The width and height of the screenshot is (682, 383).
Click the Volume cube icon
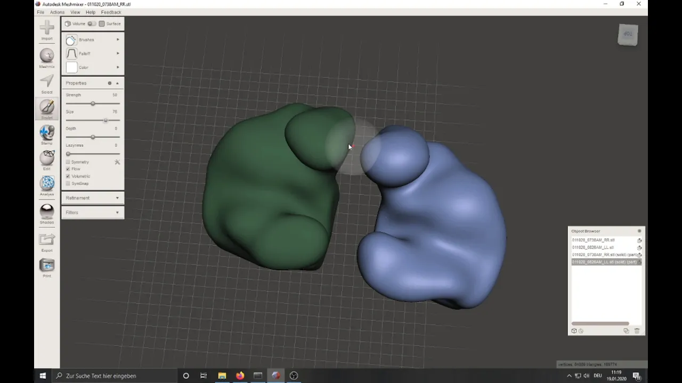(x=68, y=23)
